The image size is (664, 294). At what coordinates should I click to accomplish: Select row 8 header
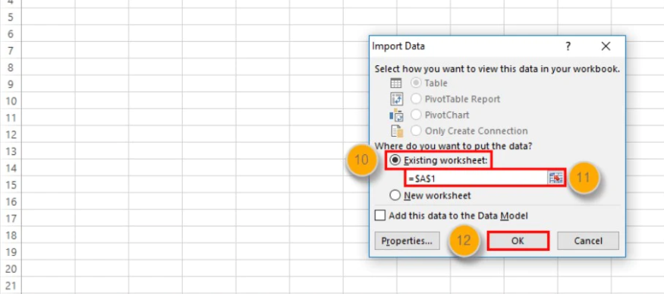tap(11, 68)
